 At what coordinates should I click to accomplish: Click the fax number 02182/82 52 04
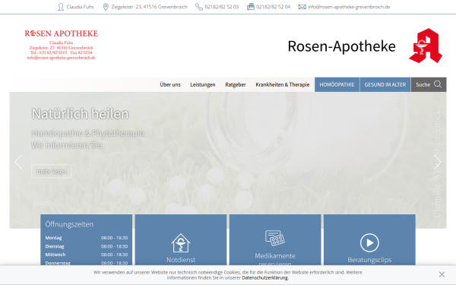click(x=273, y=7)
